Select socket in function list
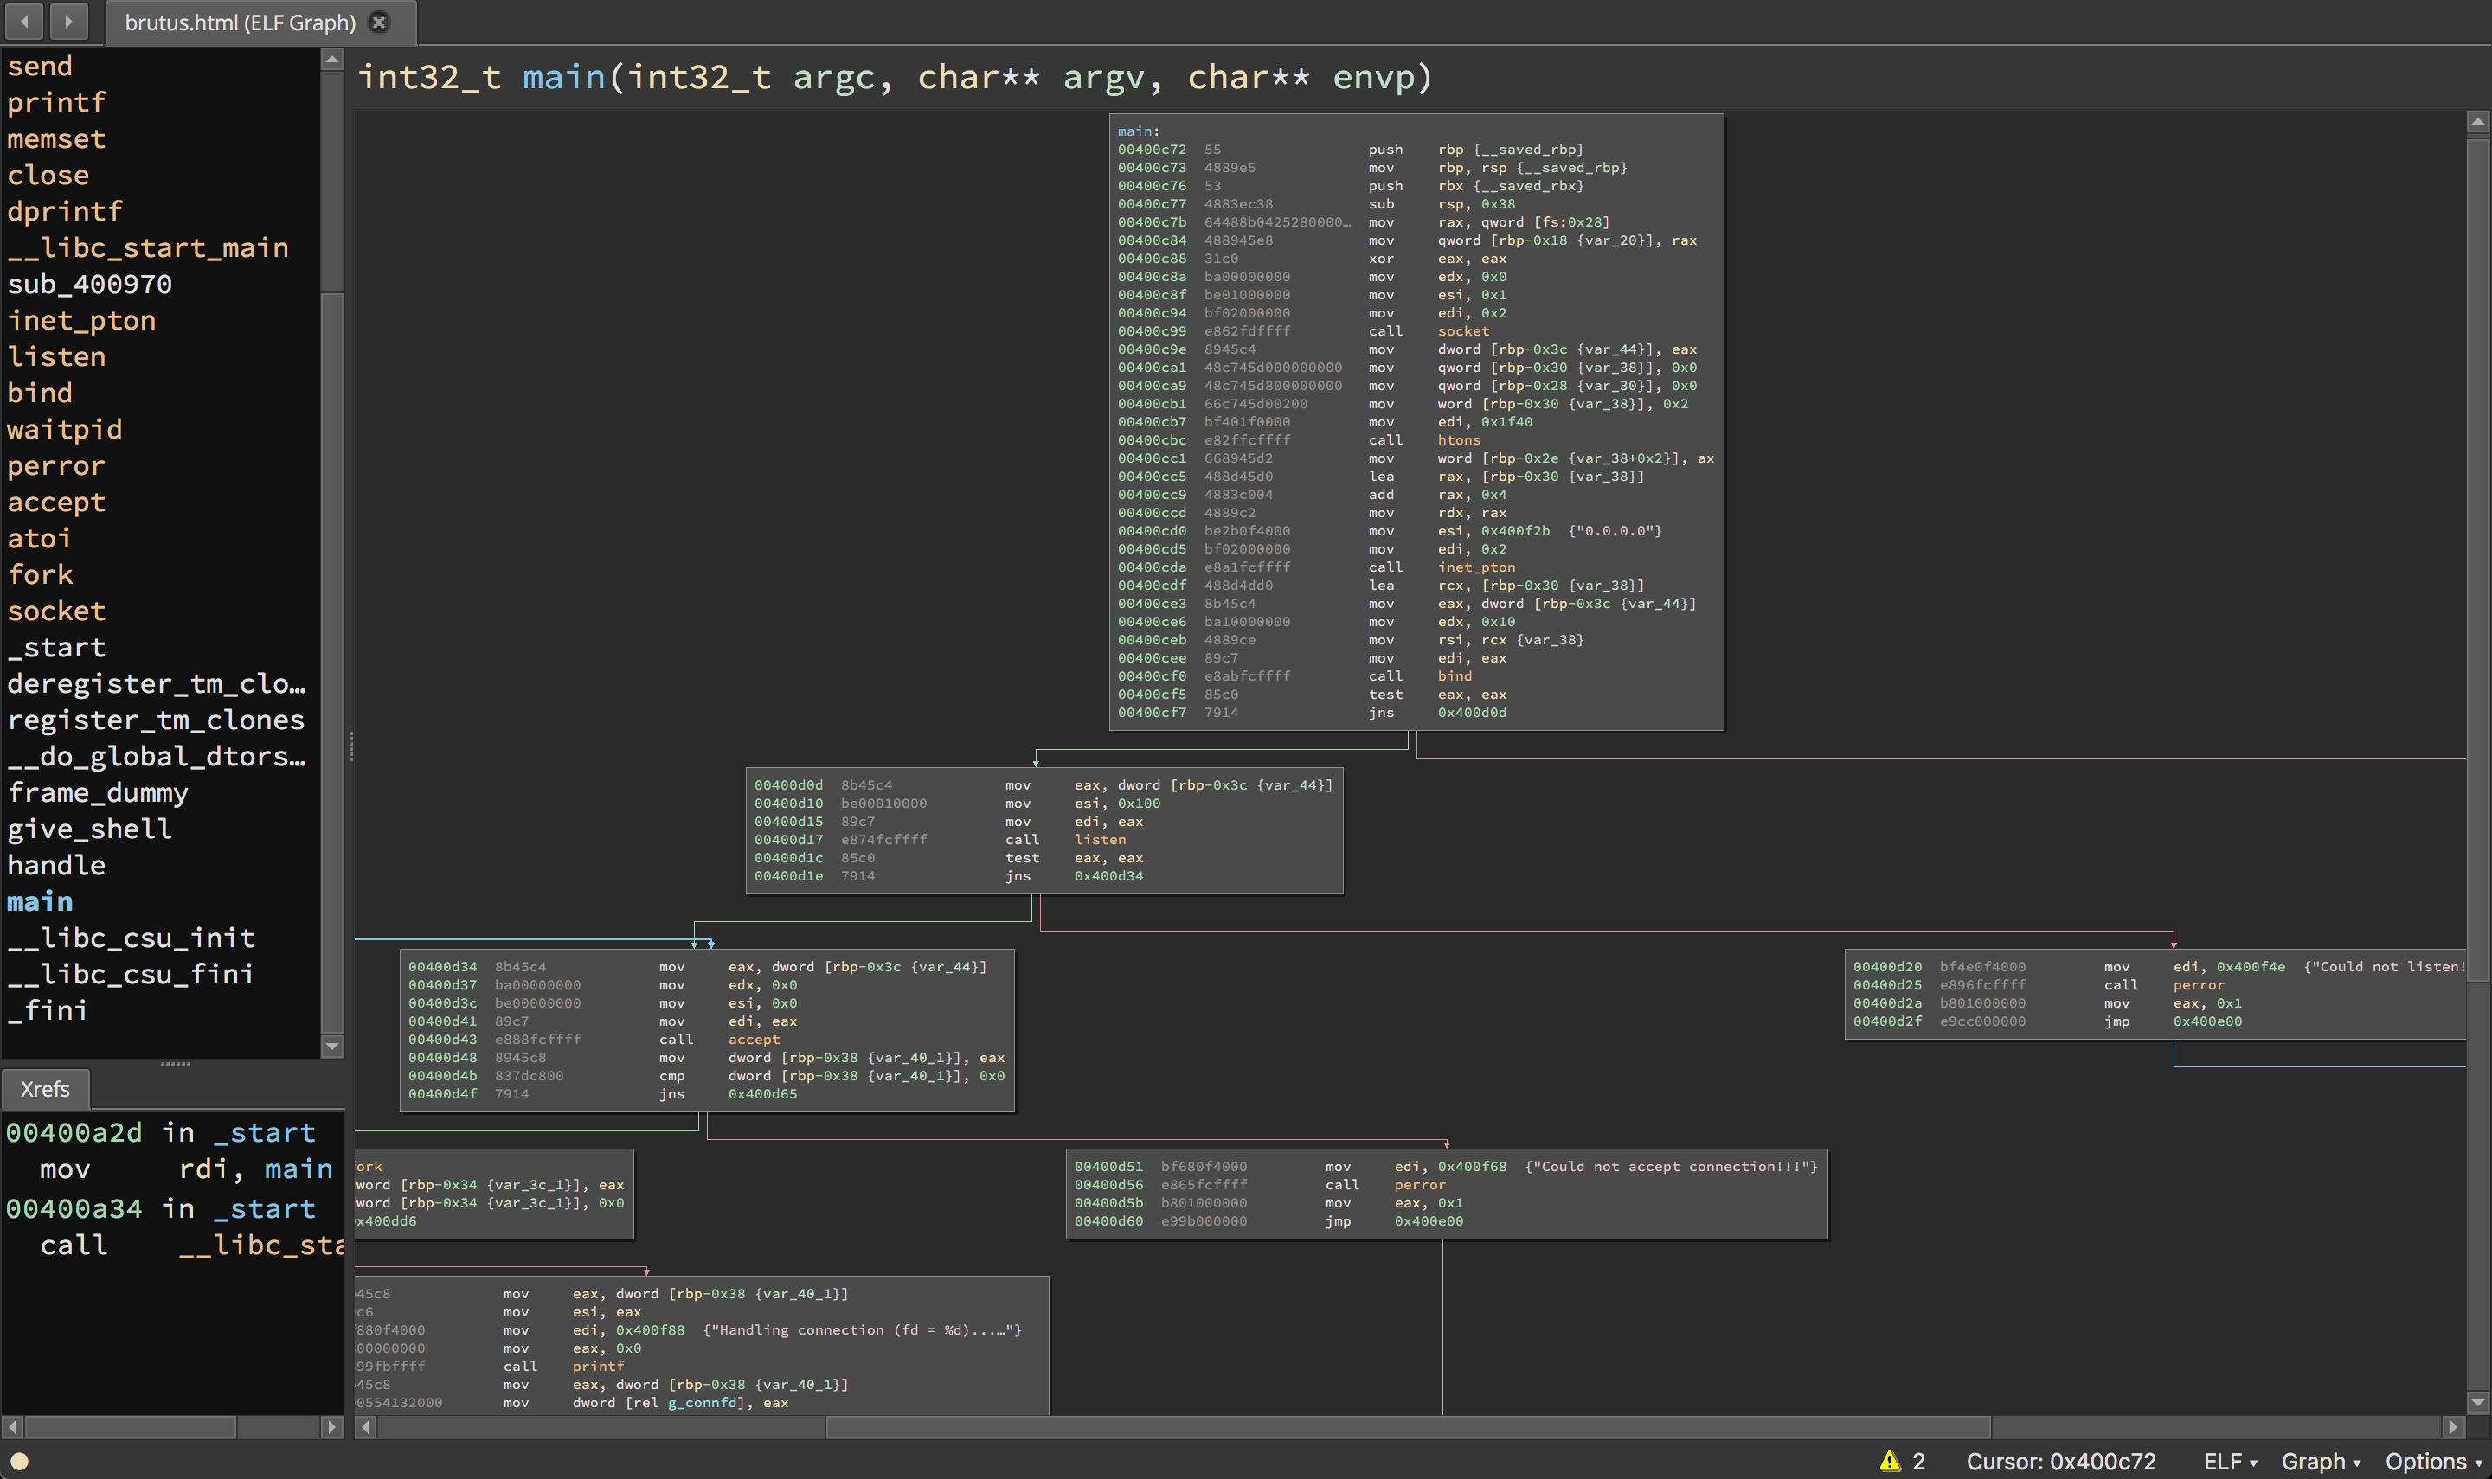 pyautogui.click(x=56, y=611)
